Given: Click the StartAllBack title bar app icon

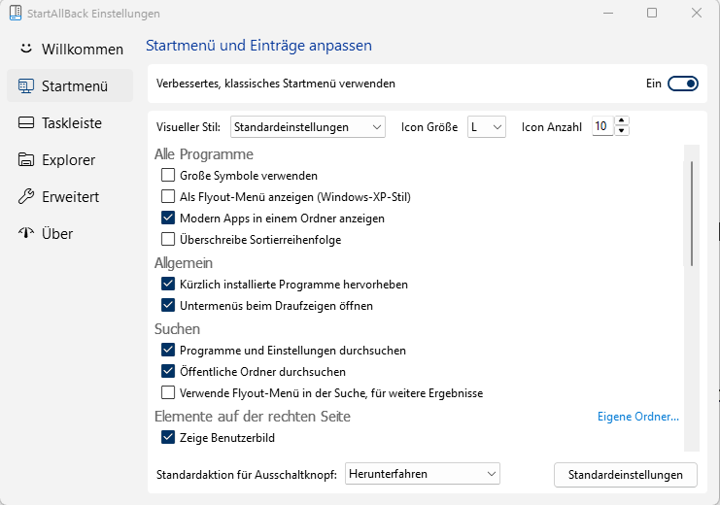Looking at the screenshot, I should pyautogui.click(x=17, y=14).
